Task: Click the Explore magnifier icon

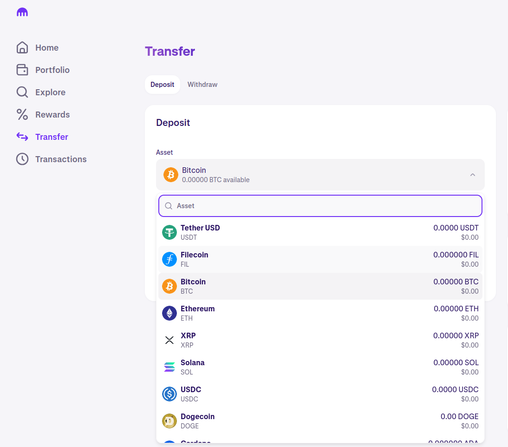Action: [22, 92]
